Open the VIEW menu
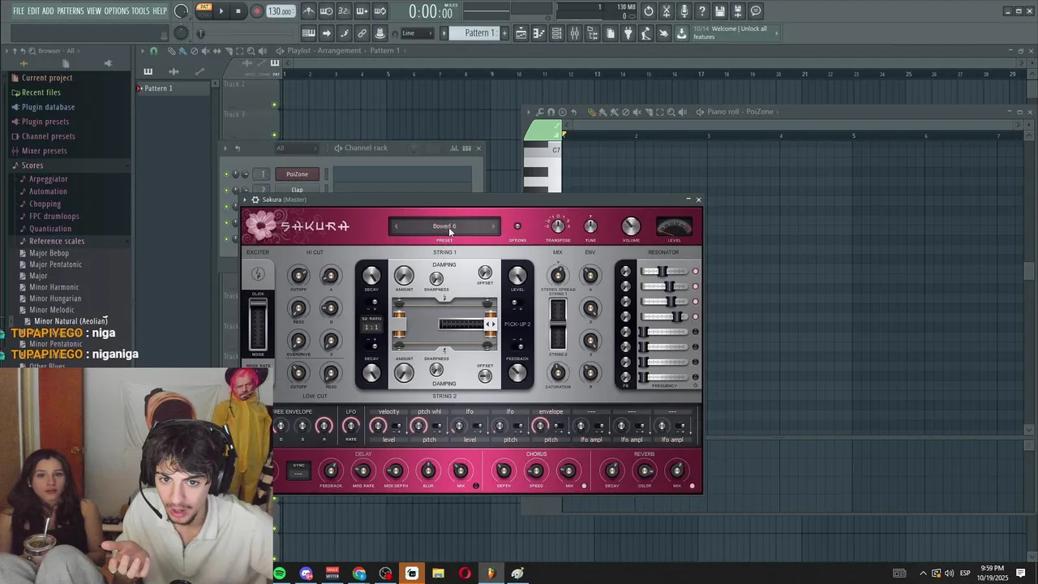The width and height of the screenshot is (1038, 584). [x=94, y=11]
